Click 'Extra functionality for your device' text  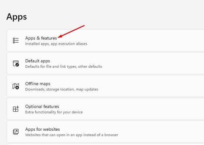tap(54, 112)
